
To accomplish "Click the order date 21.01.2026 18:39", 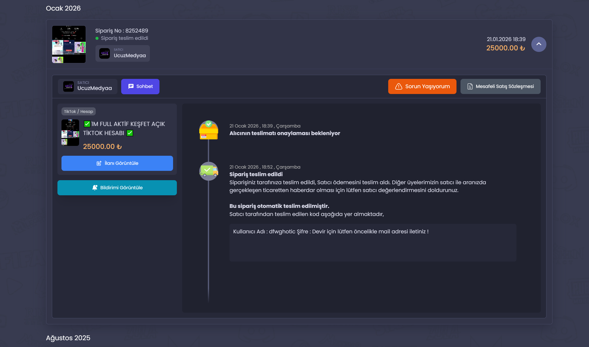I will pos(506,39).
